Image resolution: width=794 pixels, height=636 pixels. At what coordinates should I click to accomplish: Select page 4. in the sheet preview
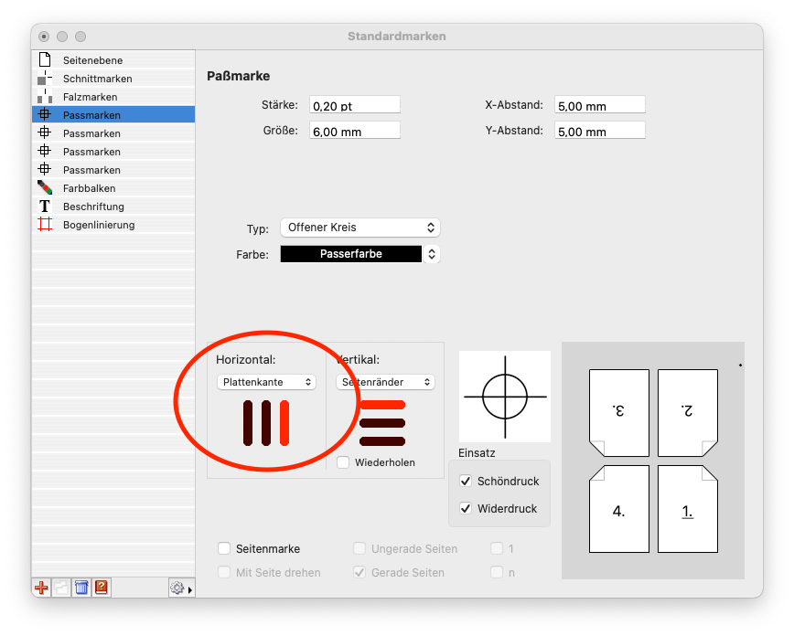coord(618,508)
